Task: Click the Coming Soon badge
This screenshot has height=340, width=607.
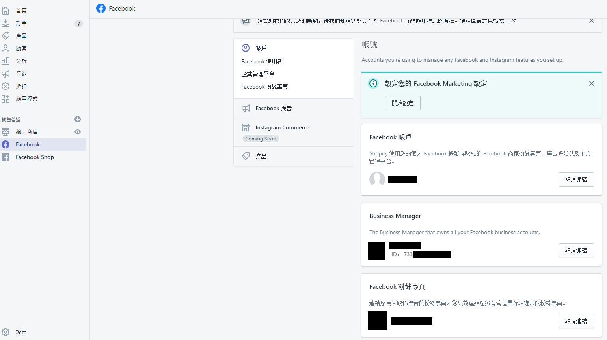Action: click(261, 139)
